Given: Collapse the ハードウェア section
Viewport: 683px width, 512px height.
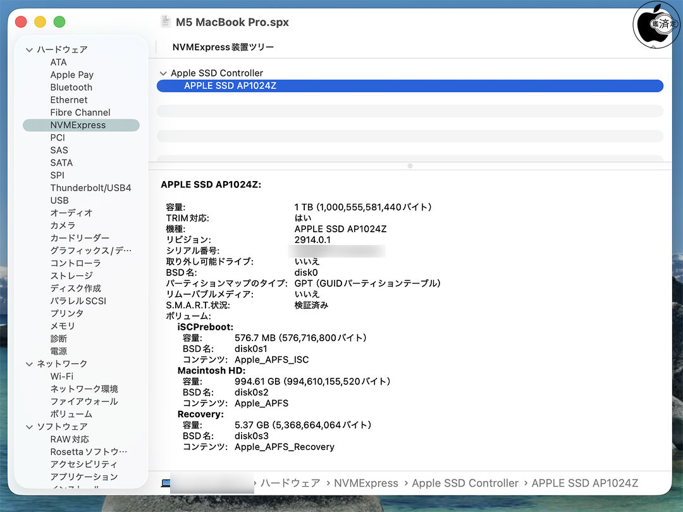Looking at the screenshot, I should (x=29, y=50).
